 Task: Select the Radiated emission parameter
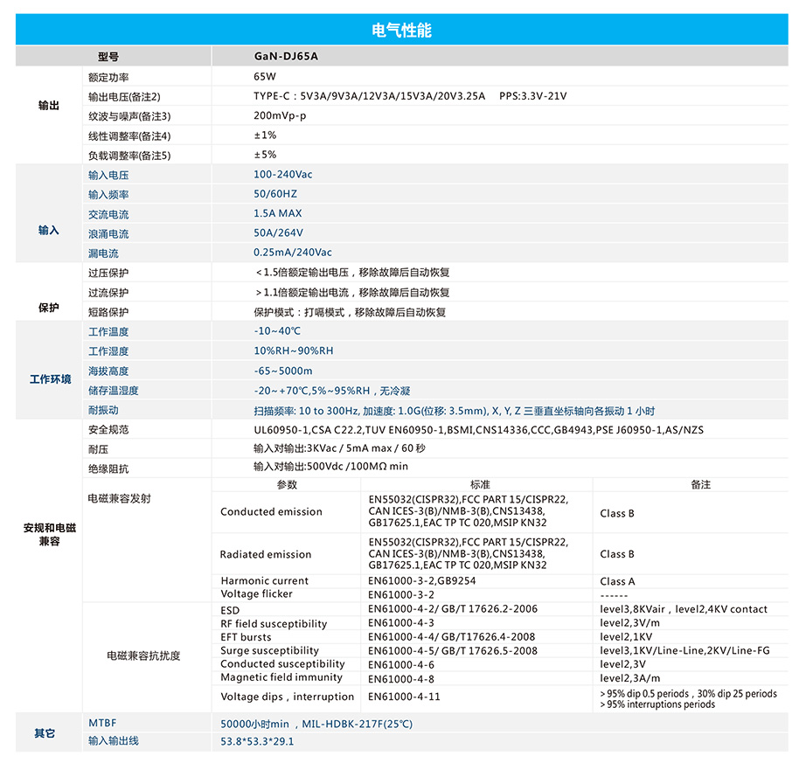tap(266, 554)
